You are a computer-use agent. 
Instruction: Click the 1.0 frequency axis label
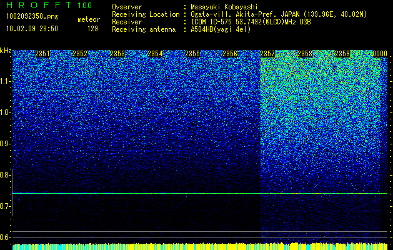click(x=6, y=112)
